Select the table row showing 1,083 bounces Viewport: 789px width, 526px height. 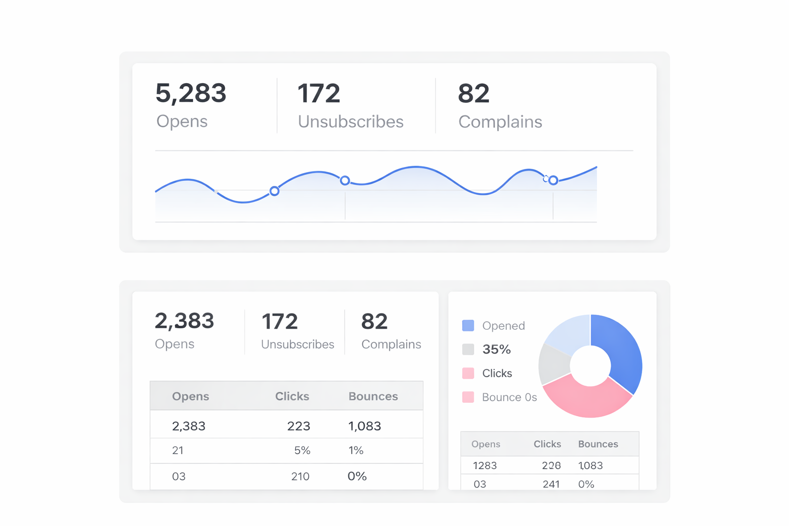(x=286, y=425)
